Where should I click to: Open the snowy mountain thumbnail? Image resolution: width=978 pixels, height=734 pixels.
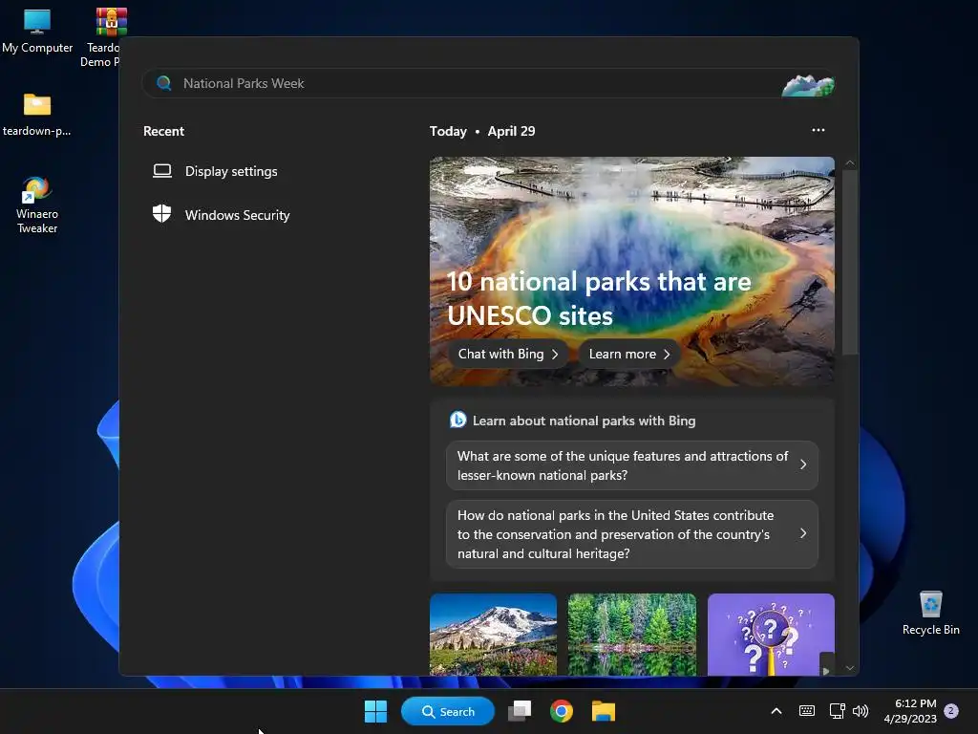click(493, 635)
